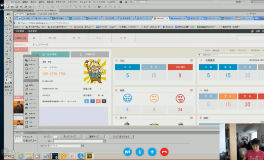Expand the url dropdown in properties panel
Viewport: 264px width, 160px height.
click(x=104, y=141)
